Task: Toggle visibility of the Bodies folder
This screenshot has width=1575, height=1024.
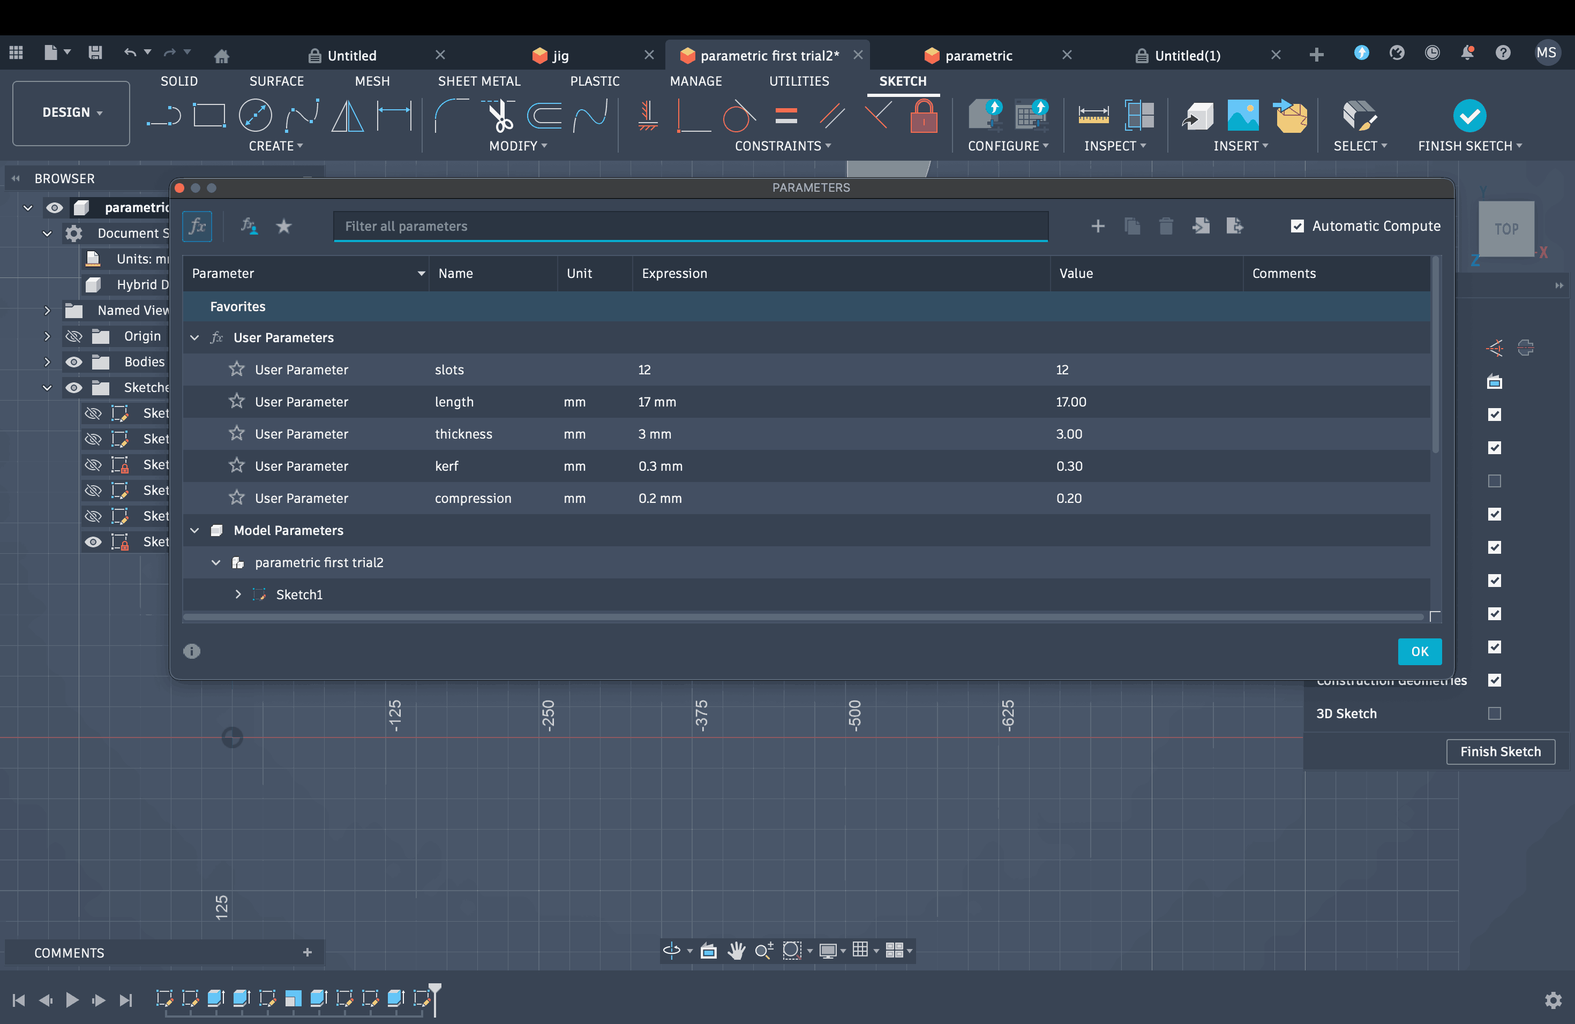Action: (x=73, y=362)
